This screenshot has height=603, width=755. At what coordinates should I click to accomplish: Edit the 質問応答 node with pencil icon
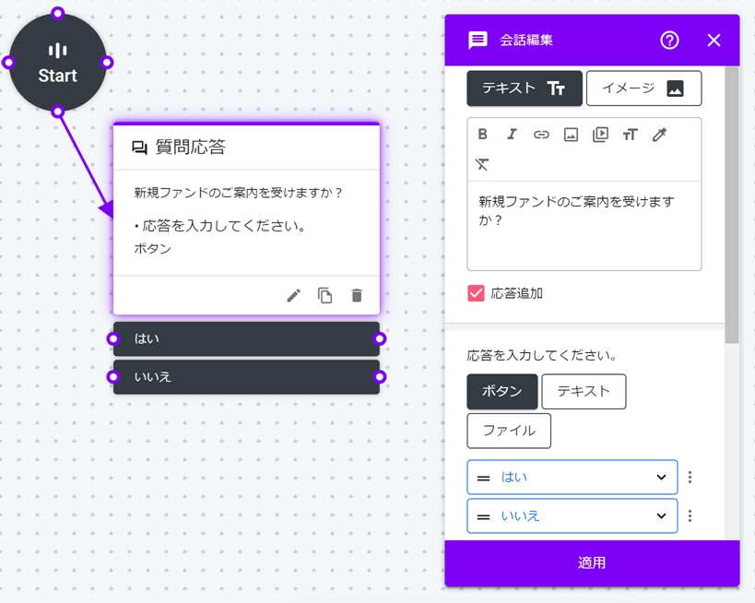pyautogui.click(x=294, y=295)
